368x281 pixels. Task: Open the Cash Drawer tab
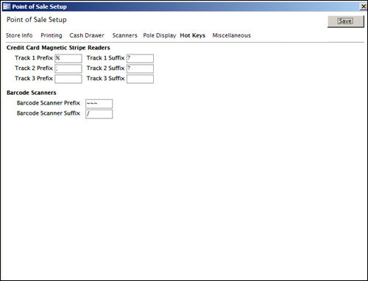87,35
